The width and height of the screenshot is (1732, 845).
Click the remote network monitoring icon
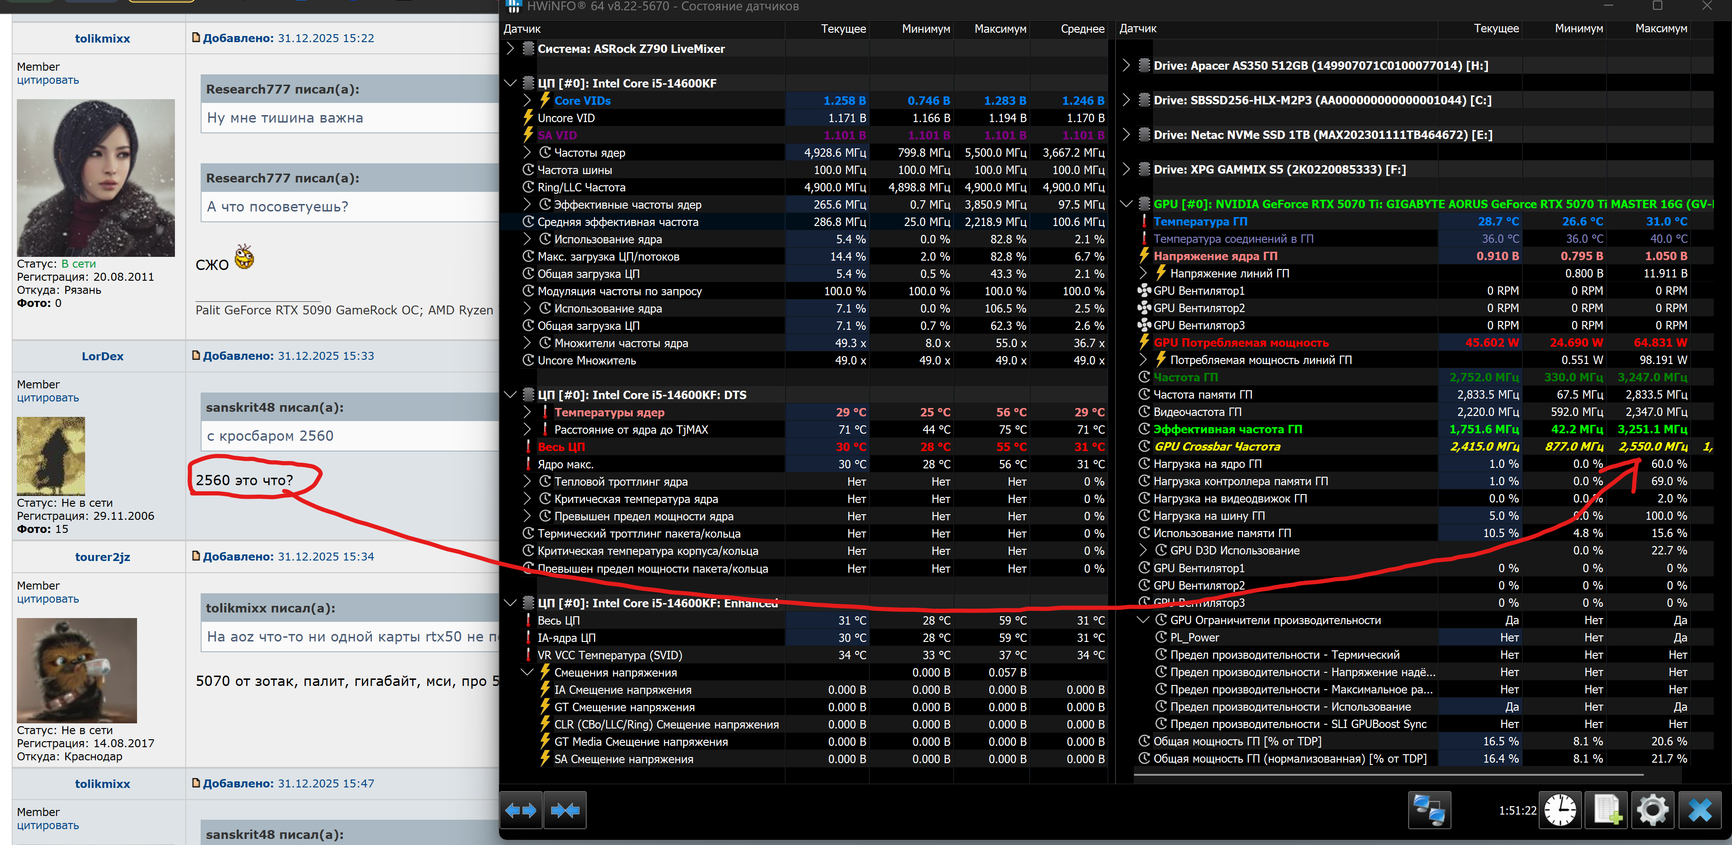(1429, 810)
